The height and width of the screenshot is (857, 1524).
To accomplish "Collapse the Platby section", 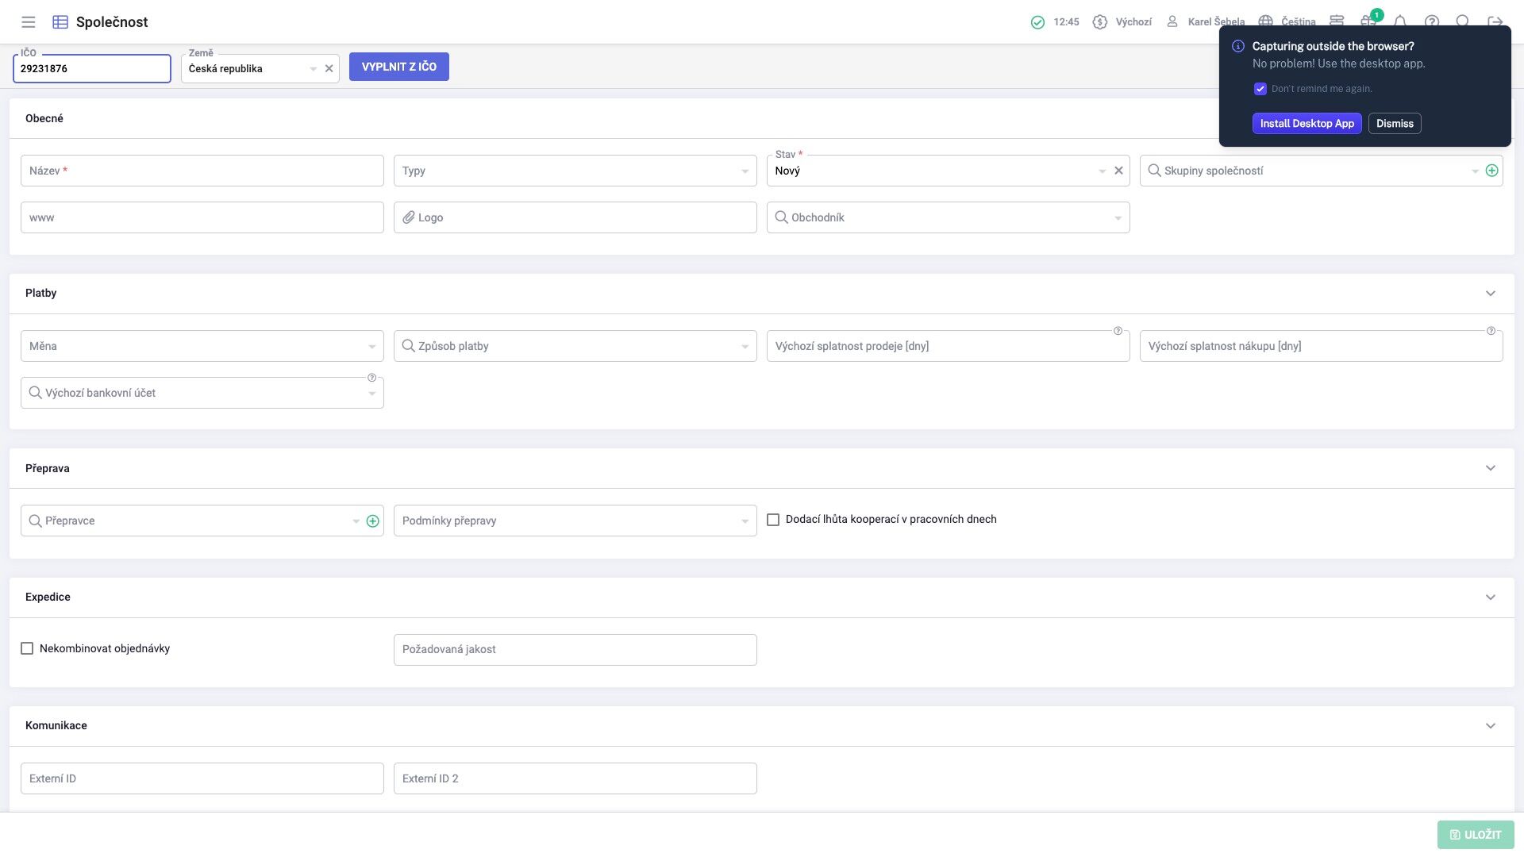I will [x=1490, y=294].
